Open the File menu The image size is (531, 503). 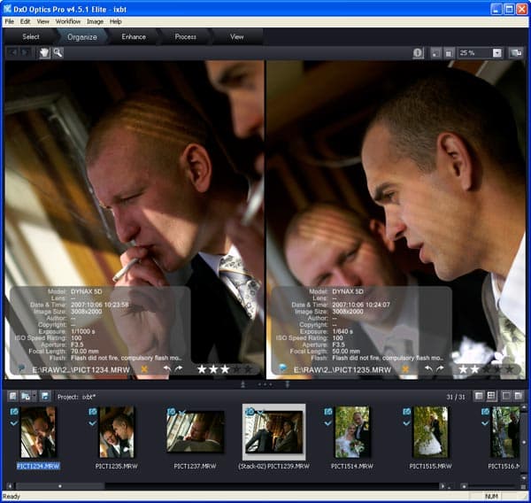[x=9, y=21]
